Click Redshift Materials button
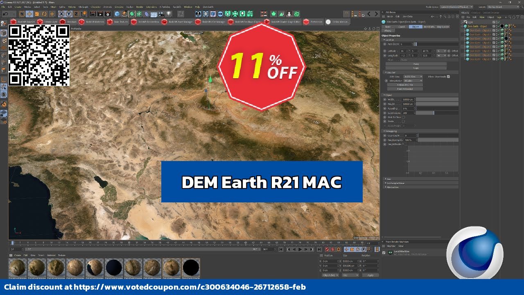The height and width of the screenshot is (295, 524). click(x=92, y=22)
